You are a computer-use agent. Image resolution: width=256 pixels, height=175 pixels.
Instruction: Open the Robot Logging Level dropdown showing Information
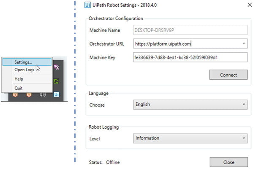[190, 138]
